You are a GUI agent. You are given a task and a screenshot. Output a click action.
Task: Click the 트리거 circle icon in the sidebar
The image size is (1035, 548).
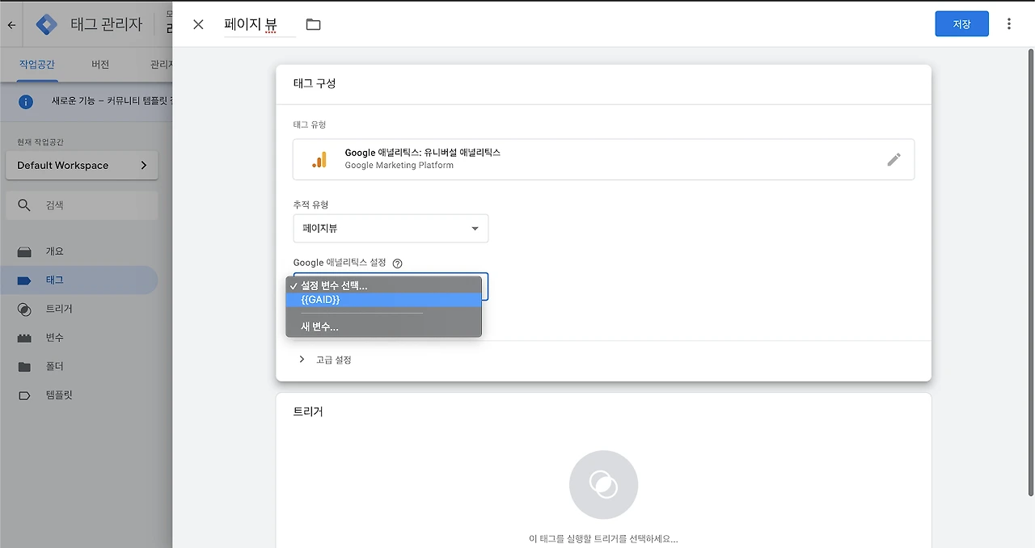(x=24, y=309)
